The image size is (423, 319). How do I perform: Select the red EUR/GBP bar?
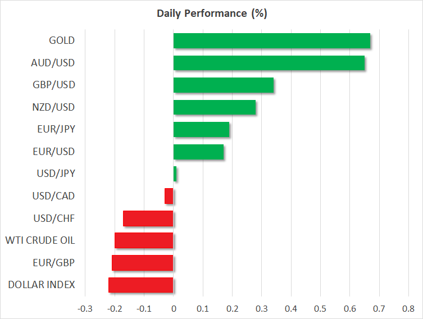point(143,263)
